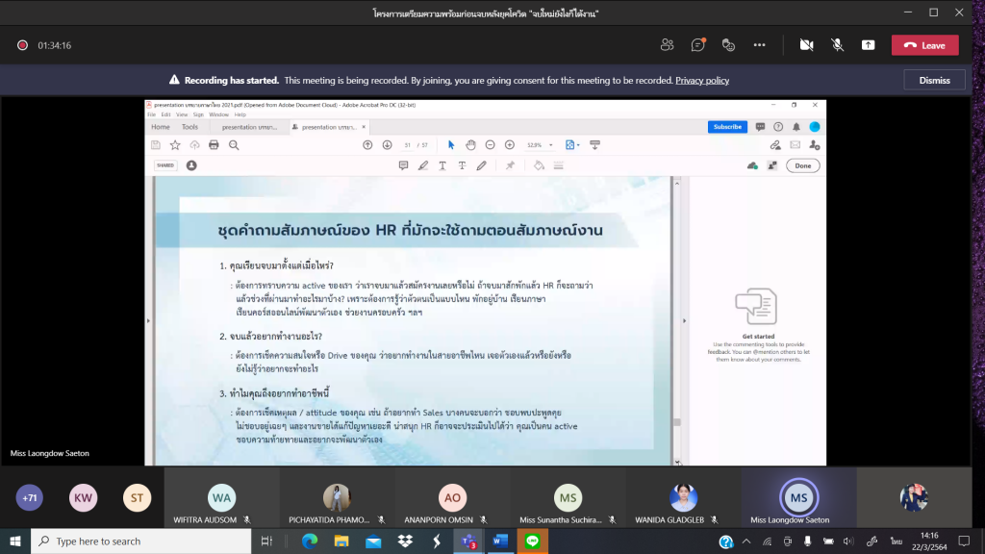The height and width of the screenshot is (554, 985).
Task: Close the active presentation PDF tab
Action: (x=363, y=127)
